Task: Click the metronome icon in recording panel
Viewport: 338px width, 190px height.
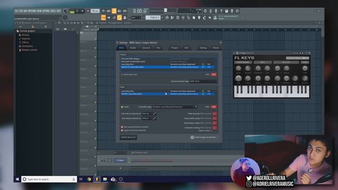Action: [104, 11]
